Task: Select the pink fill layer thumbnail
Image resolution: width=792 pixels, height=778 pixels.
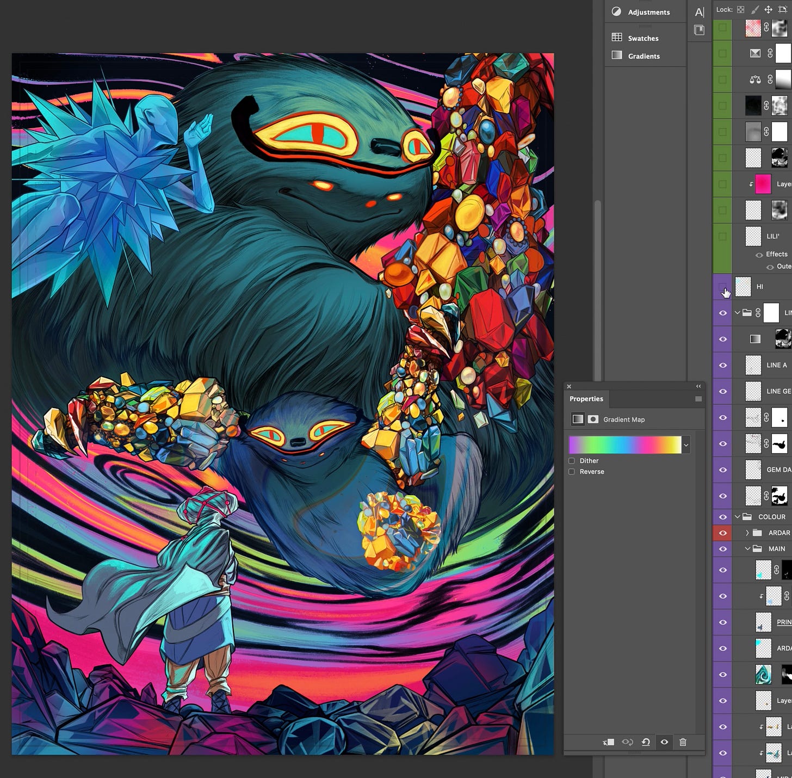Action: [x=763, y=184]
